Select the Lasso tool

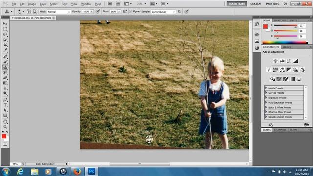[5, 34]
